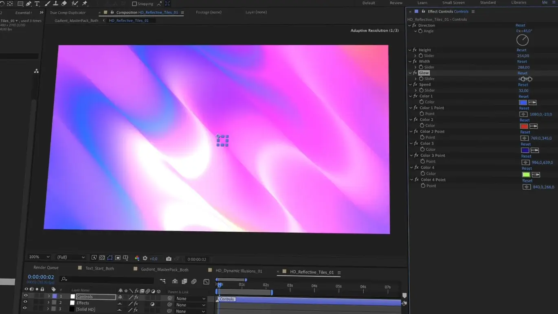Reset the Glow effect
The width and height of the screenshot is (558, 314).
coord(522,72)
